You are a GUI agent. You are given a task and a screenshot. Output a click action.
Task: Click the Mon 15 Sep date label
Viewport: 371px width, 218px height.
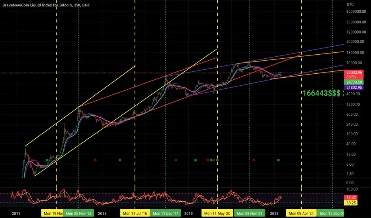[x=331, y=213]
